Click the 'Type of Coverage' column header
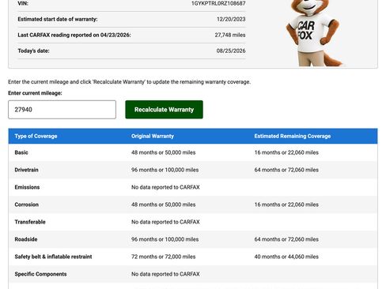This screenshot has width=386, height=289. 36,136
